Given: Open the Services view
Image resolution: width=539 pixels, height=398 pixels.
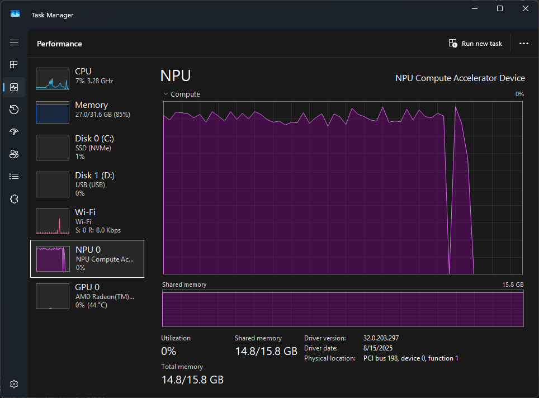Looking at the screenshot, I should click(x=13, y=198).
